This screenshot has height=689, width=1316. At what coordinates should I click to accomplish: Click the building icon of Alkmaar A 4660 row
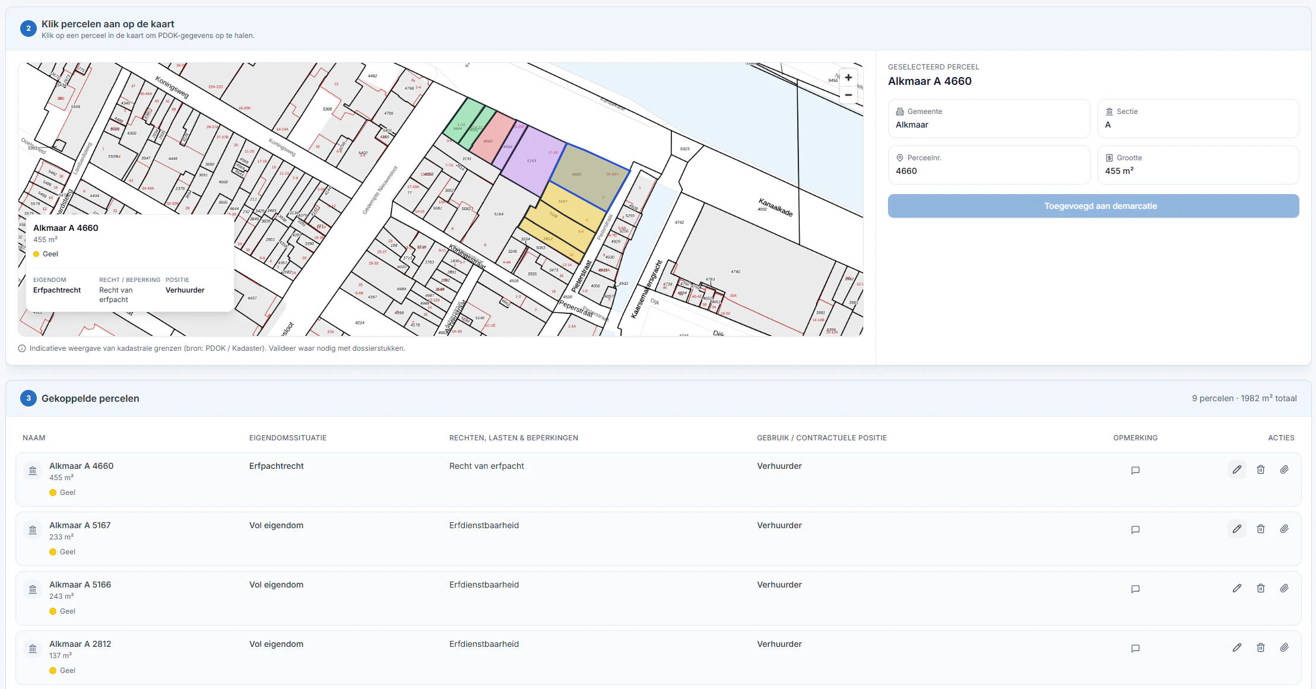(x=33, y=471)
